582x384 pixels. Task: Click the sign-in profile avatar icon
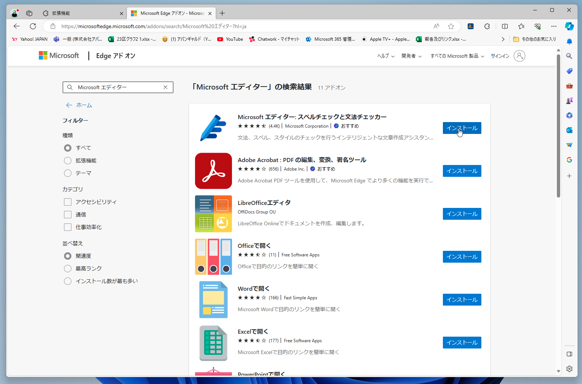[519, 56]
